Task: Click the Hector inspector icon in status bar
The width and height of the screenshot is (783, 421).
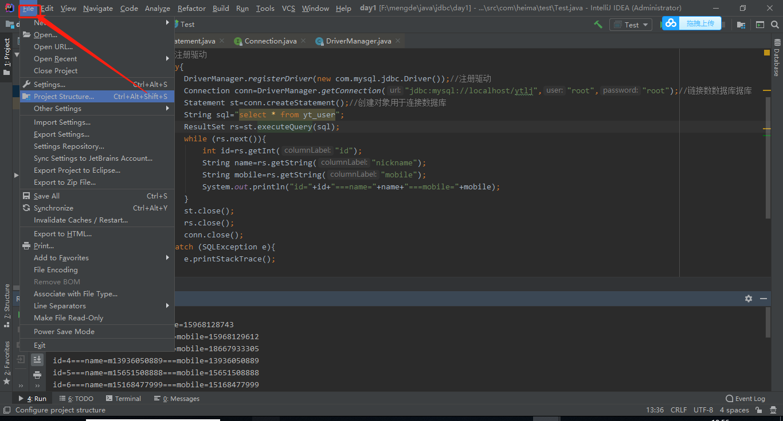Action: click(773, 410)
